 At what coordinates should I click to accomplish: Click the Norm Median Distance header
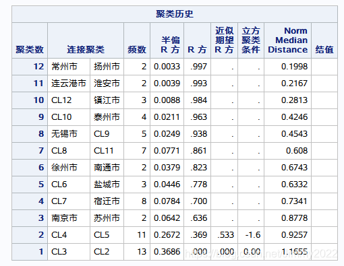tap(287, 40)
